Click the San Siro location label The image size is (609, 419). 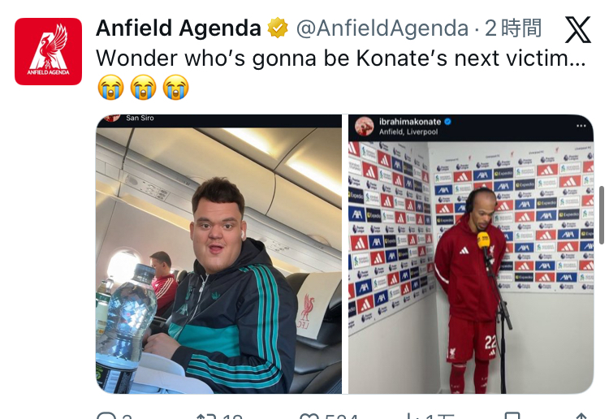[140, 118]
